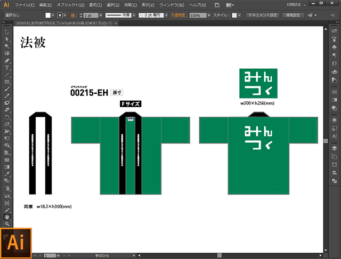Open the オブジェクト menu
This screenshot has width=341, height=259.
pyautogui.click(x=70, y=5)
